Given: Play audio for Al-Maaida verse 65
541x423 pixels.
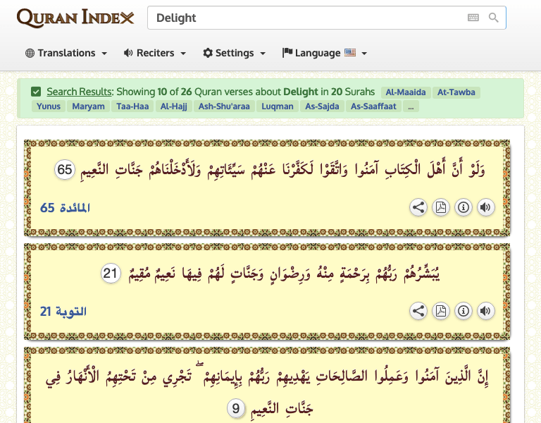Looking at the screenshot, I should pos(485,207).
